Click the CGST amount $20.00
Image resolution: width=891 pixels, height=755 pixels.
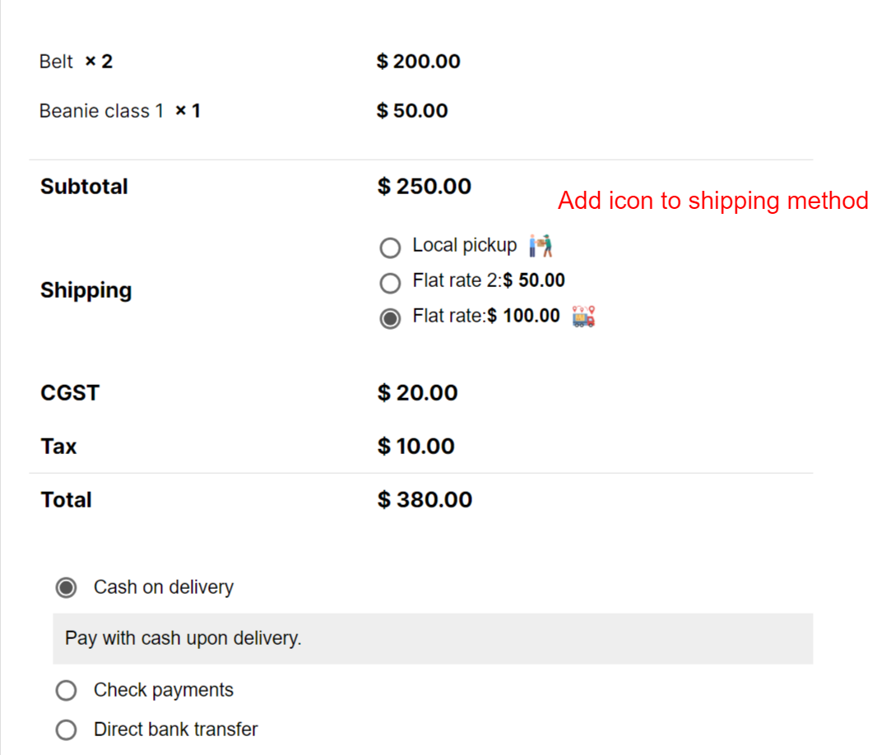pos(417,393)
